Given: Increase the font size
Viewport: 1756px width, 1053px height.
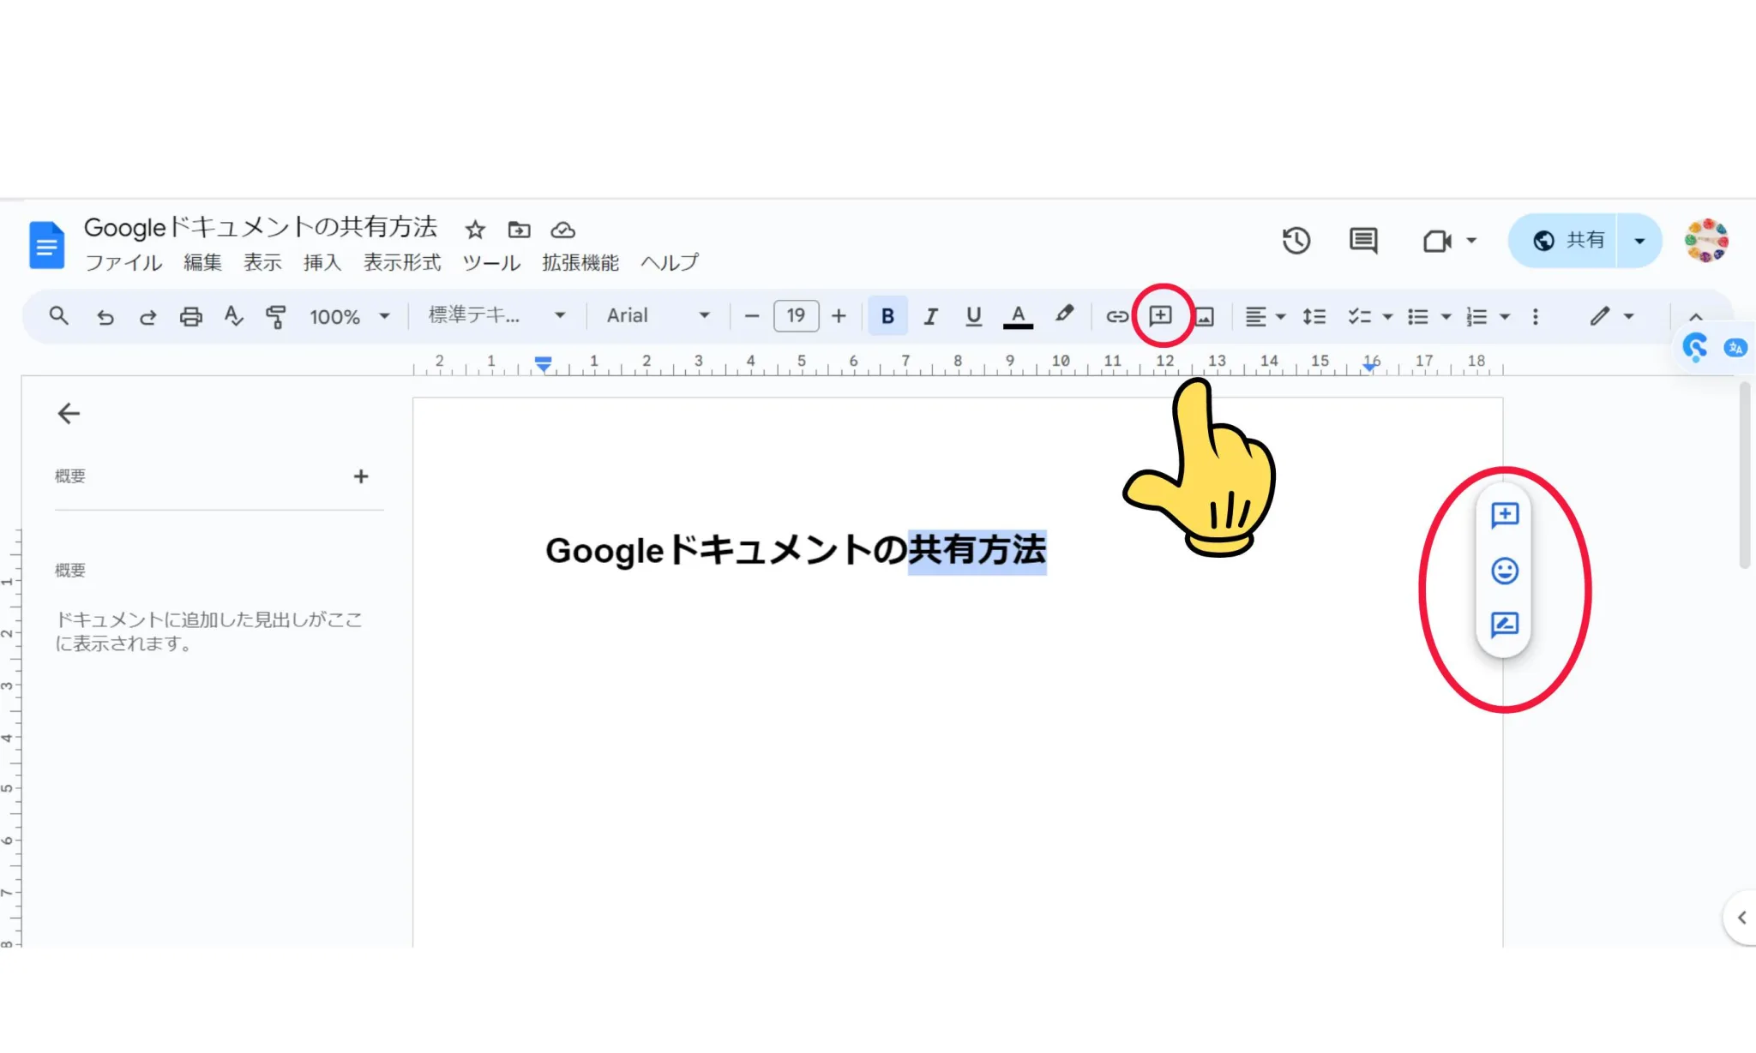Looking at the screenshot, I should click(839, 316).
